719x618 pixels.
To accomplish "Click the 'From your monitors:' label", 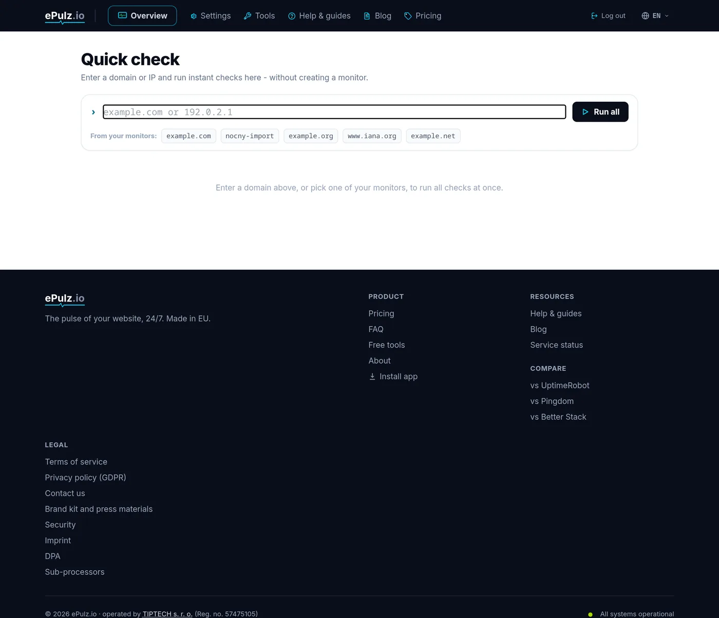I will 124,136.
